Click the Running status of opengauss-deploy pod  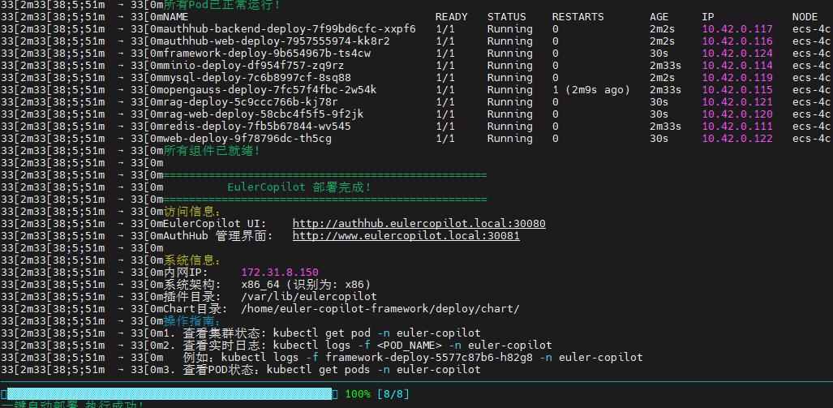coord(510,90)
